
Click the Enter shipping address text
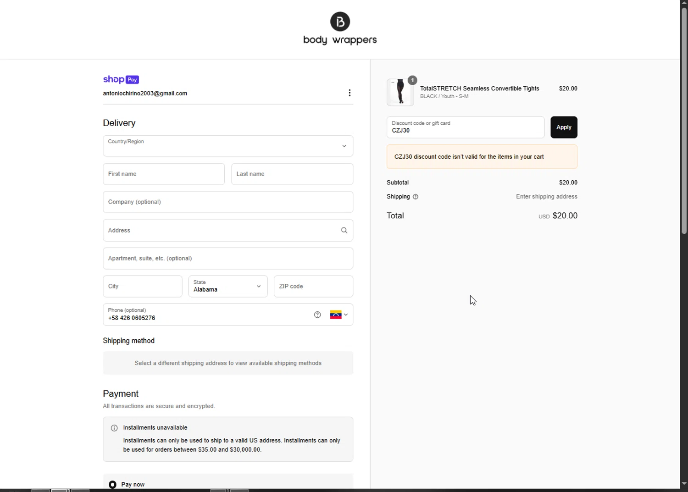click(546, 196)
